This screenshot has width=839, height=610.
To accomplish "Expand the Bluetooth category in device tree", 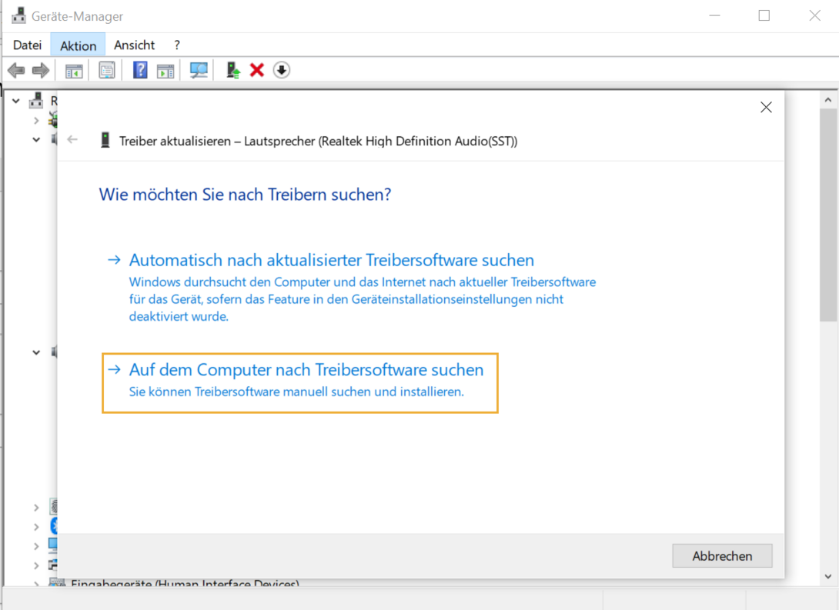I will click(x=36, y=526).
